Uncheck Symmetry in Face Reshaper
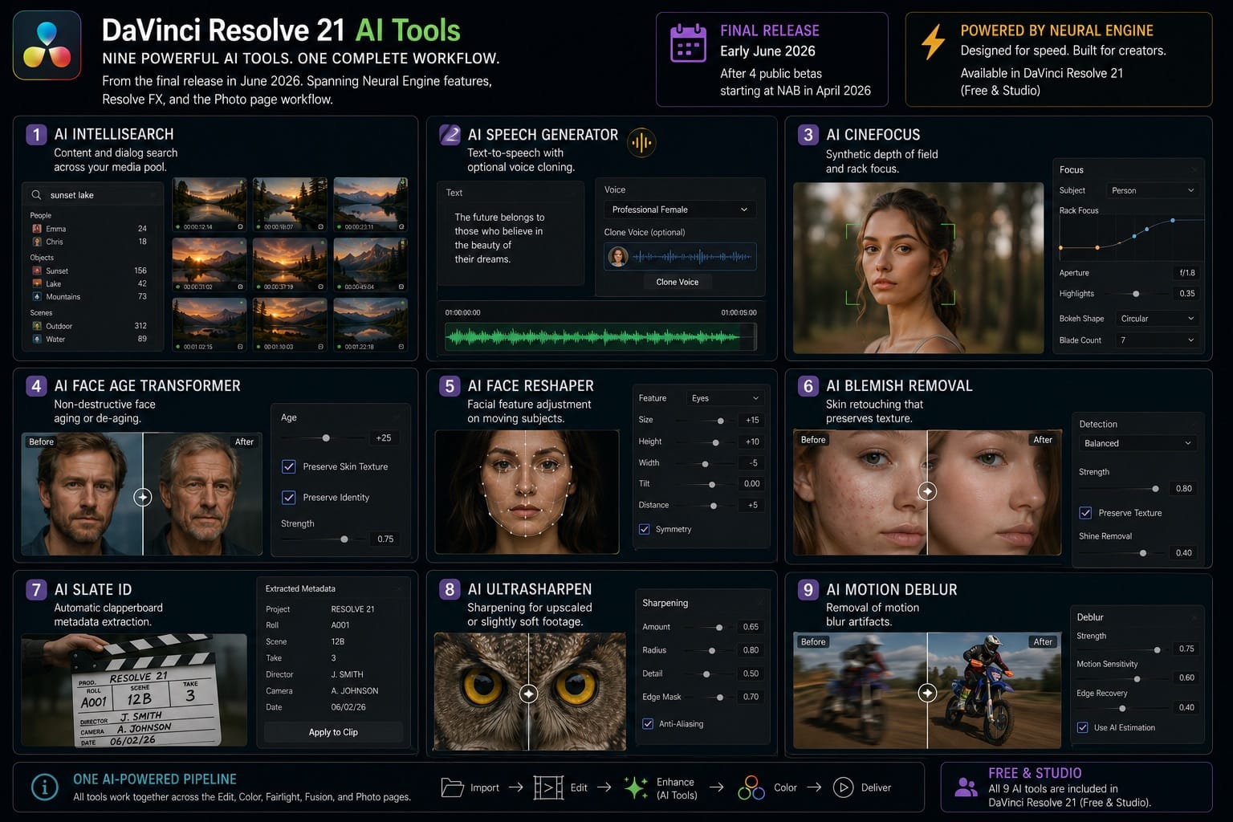 644,529
